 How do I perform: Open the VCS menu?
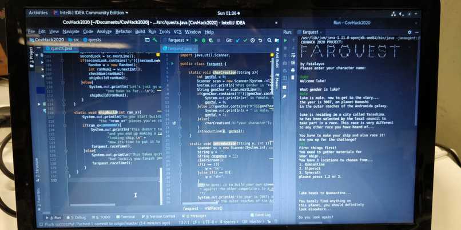pos(177,32)
